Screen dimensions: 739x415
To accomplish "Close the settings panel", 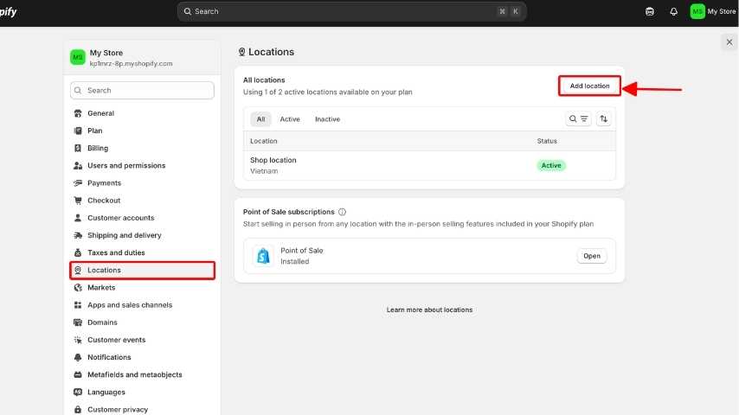I will pos(729,41).
